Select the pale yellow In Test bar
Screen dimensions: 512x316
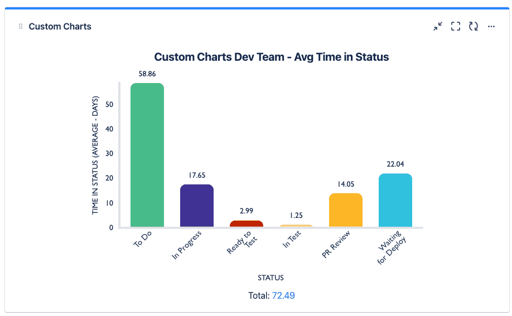[x=296, y=226]
